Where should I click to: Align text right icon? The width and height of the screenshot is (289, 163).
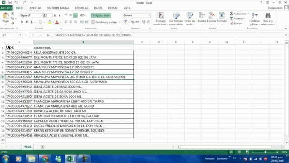pyautogui.click(x=75, y=22)
